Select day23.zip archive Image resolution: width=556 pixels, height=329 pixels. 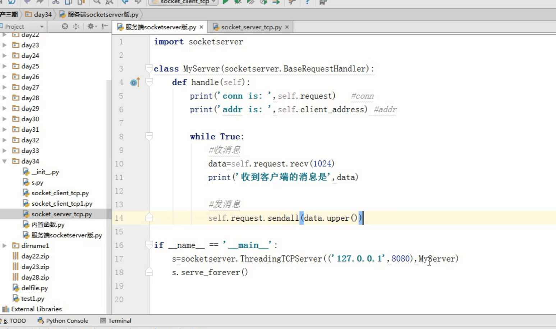click(31, 267)
